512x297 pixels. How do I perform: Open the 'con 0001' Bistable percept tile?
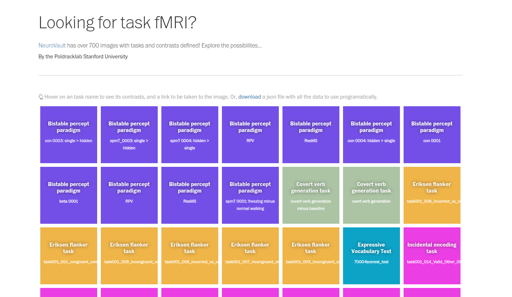click(432, 135)
